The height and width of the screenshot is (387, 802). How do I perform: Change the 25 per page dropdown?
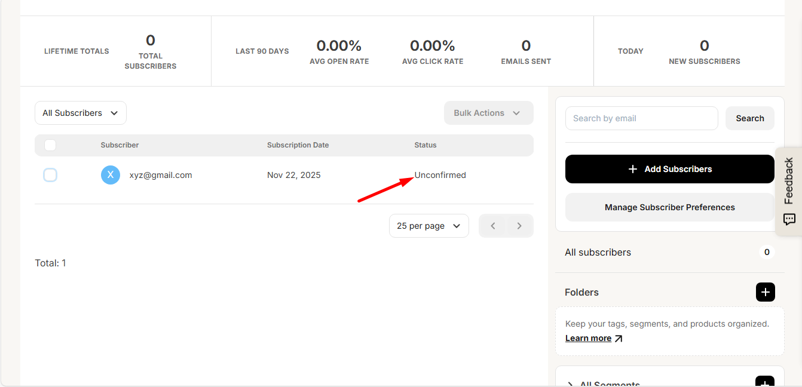pyautogui.click(x=428, y=225)
